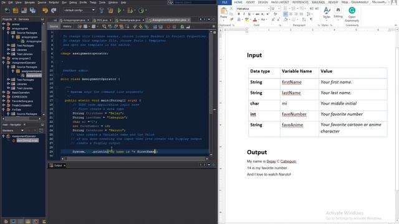The width and height of the screenshot is (399, 224).
Task: Expand the animal project node
Action: click(x=4, y=24)
